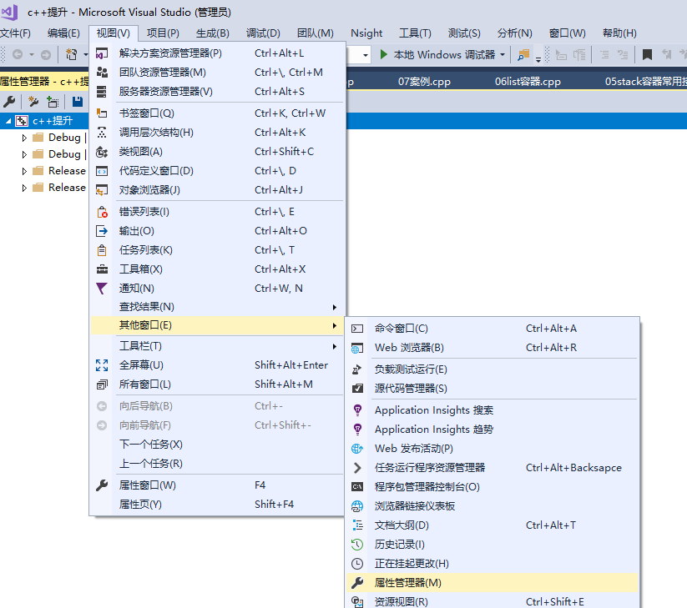Viewport: 687px width, 608px height.
Task: Open Team Explorer (团队资源管理器) entry
Action: (217, 73)
